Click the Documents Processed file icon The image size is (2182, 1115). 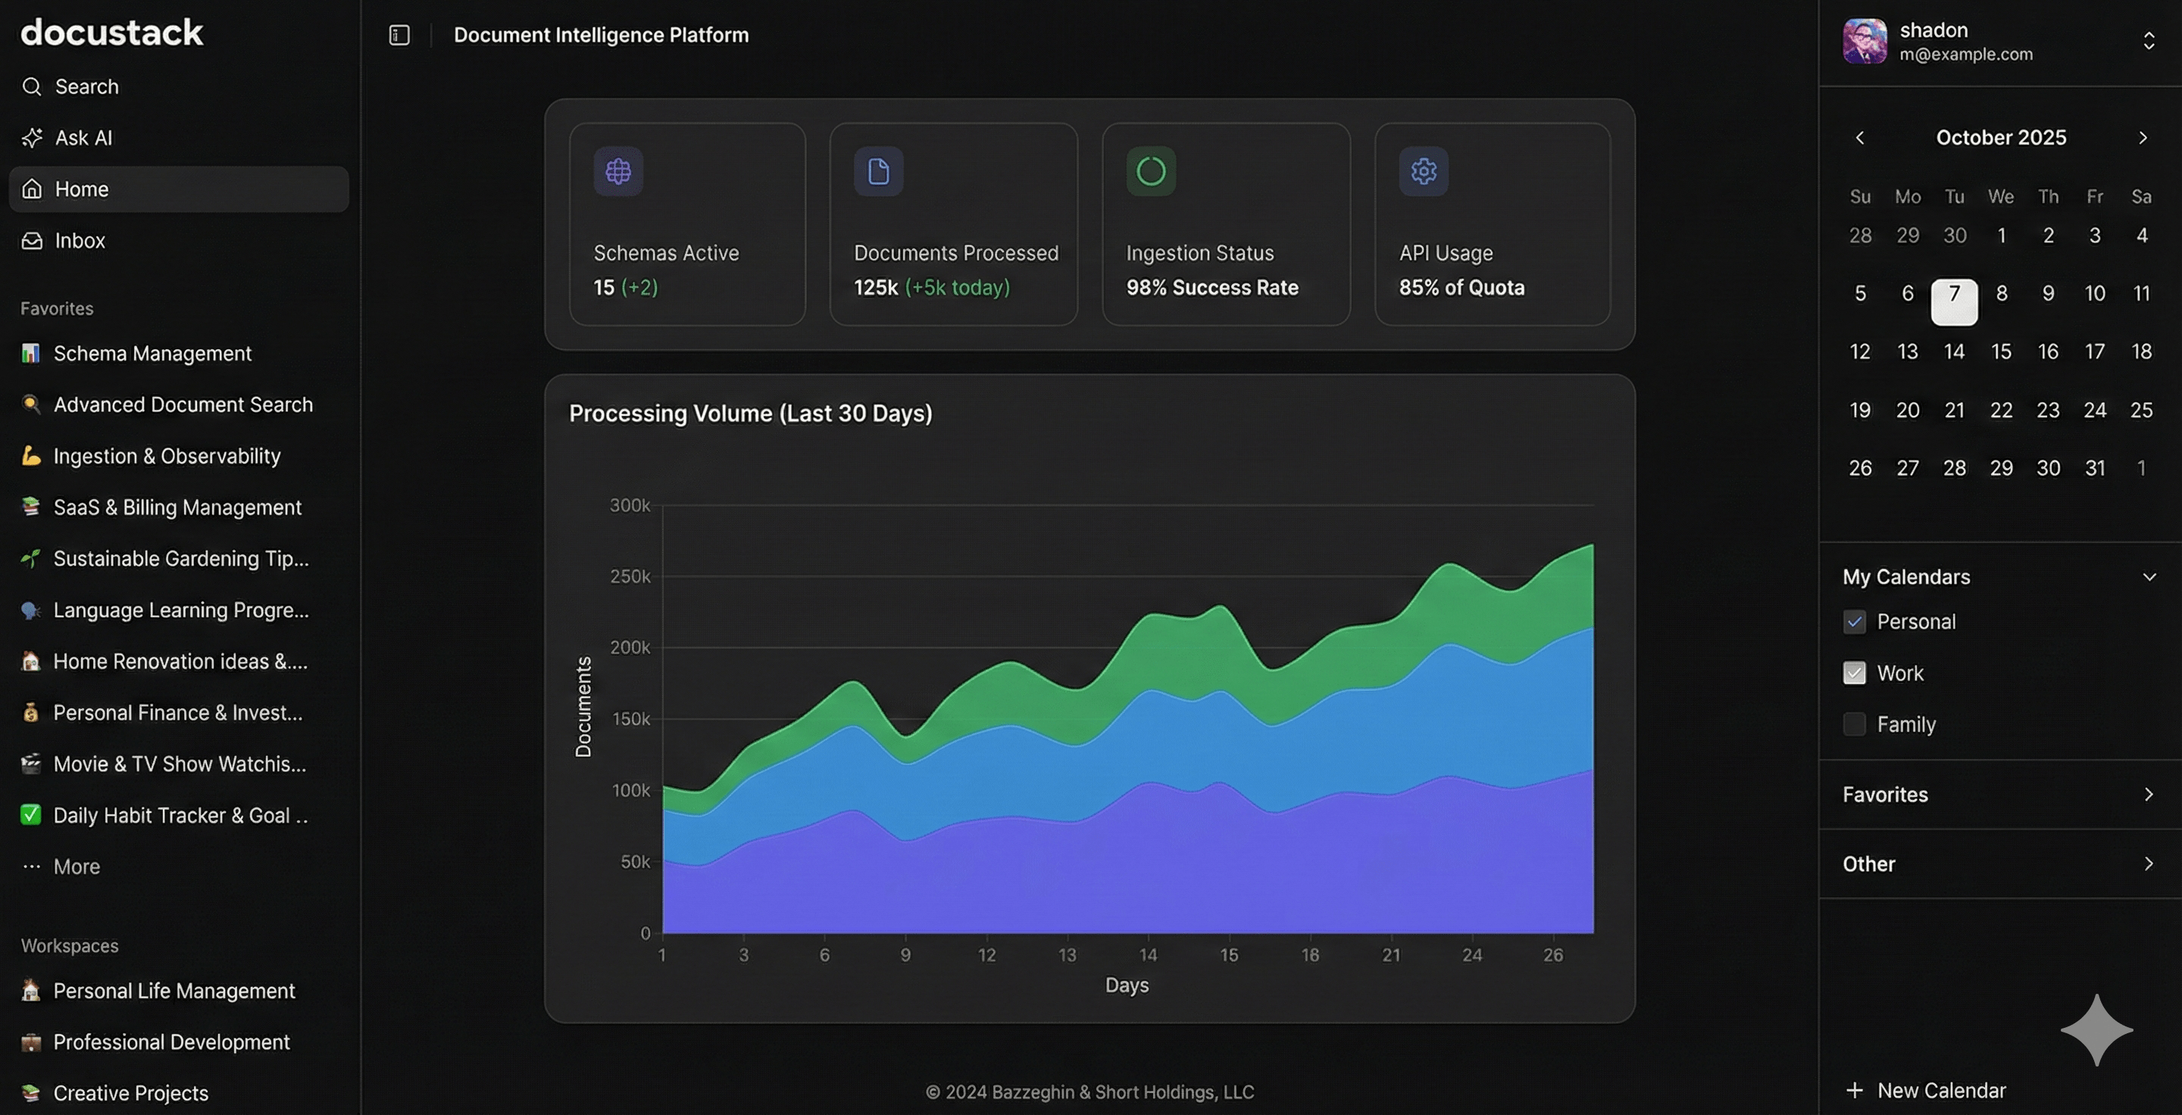click(877, 172)
